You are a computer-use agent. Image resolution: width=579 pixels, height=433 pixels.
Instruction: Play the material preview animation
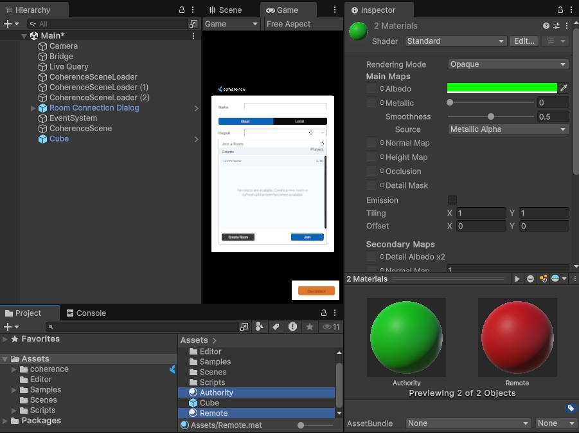517,279
